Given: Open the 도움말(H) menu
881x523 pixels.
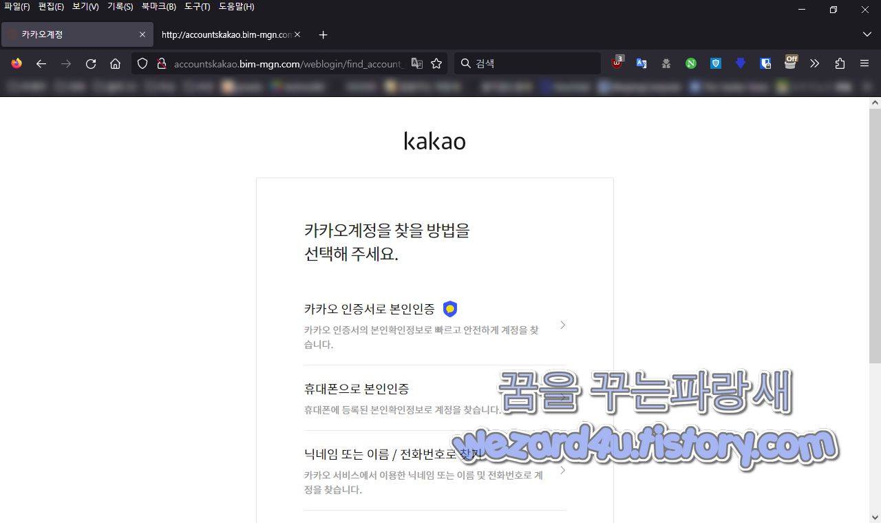Looking at the screenshot, I should click(236, 7).
